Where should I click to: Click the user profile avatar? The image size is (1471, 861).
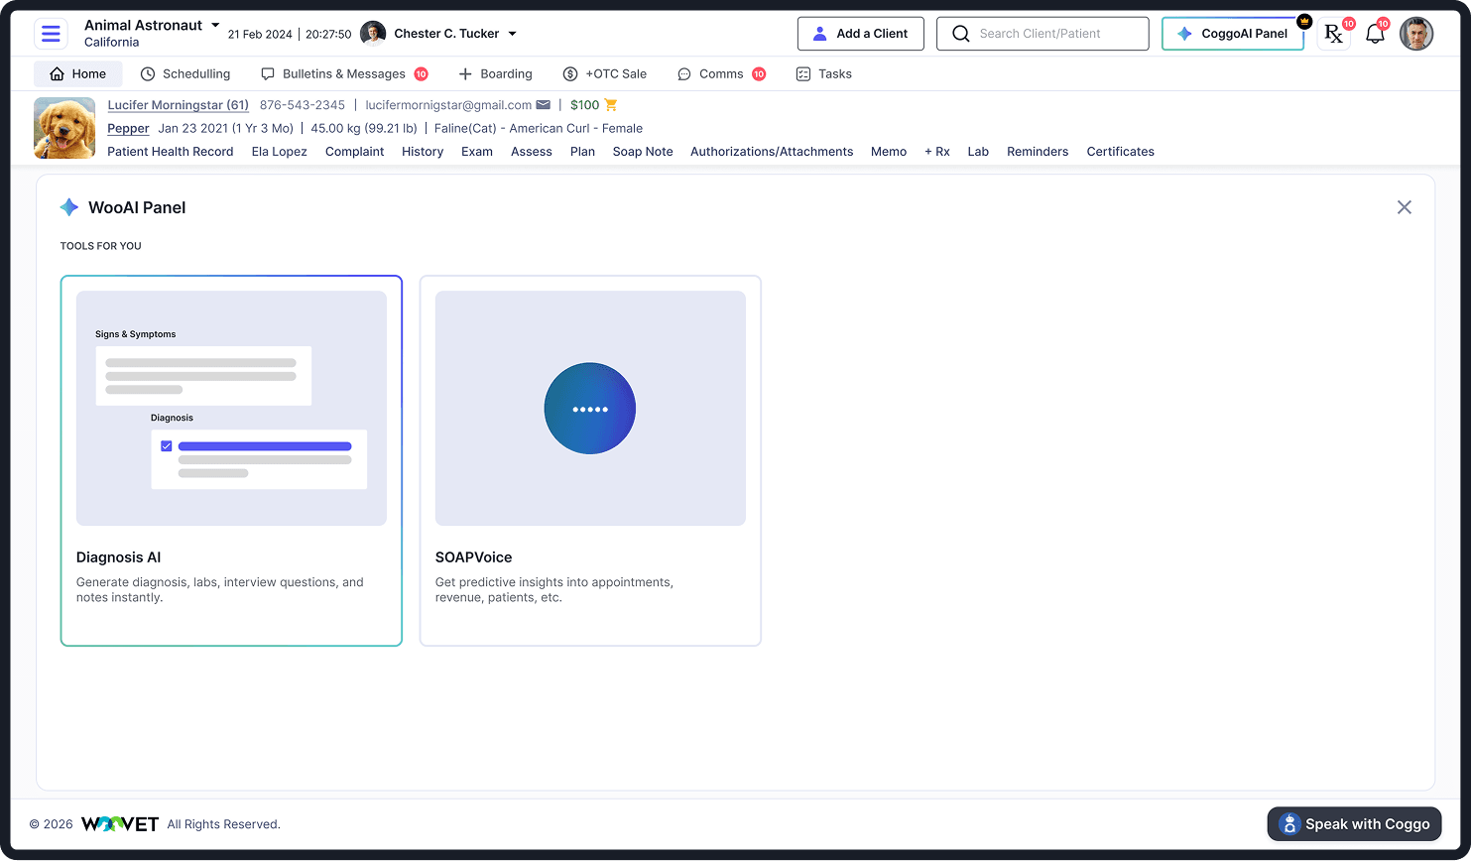(1416, 34)
